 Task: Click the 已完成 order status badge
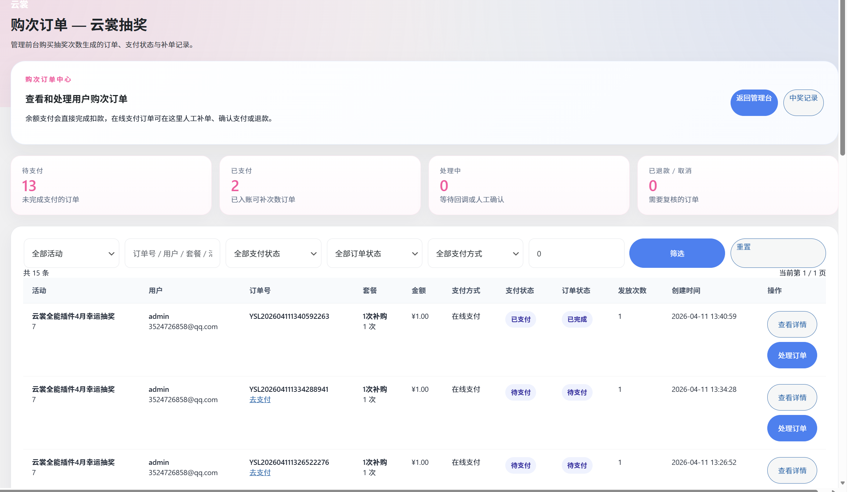point(577,320)
